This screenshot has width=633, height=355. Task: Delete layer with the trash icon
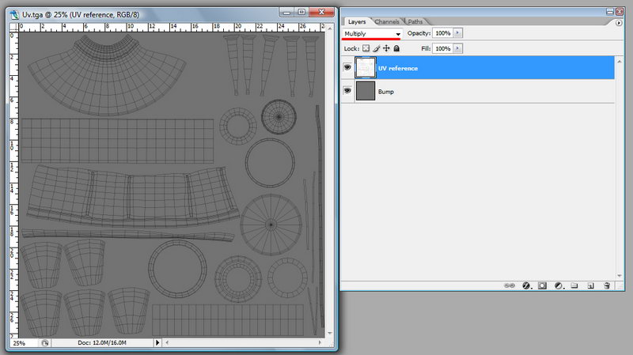pyautogui.click(x=607, y=285)
